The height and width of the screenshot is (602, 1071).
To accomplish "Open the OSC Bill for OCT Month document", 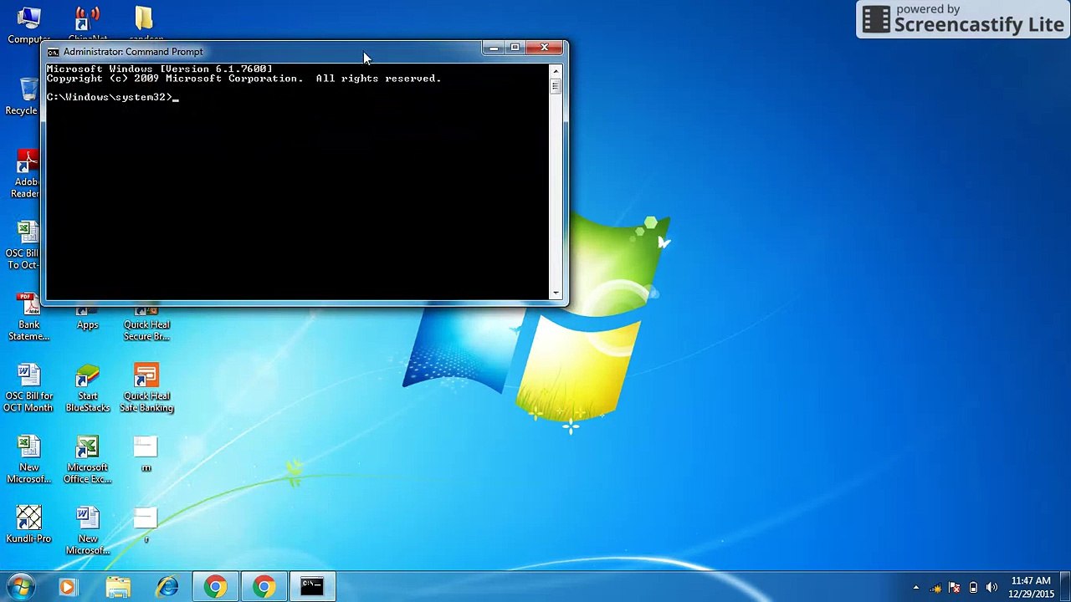I will pos(28,388).
